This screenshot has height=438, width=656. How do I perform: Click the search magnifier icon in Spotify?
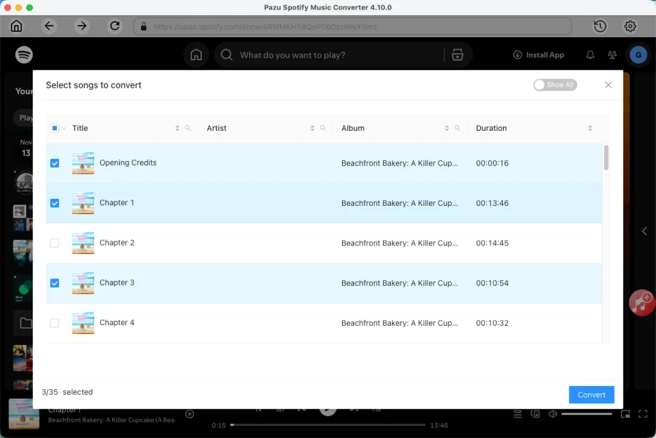click(x=226, y=55)
